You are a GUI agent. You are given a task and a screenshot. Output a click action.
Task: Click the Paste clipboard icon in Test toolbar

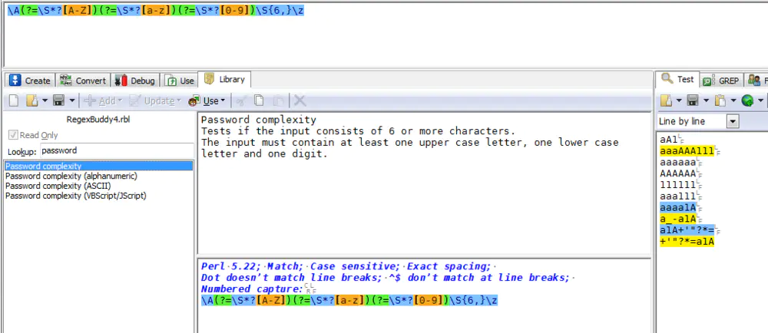(720, 101)
